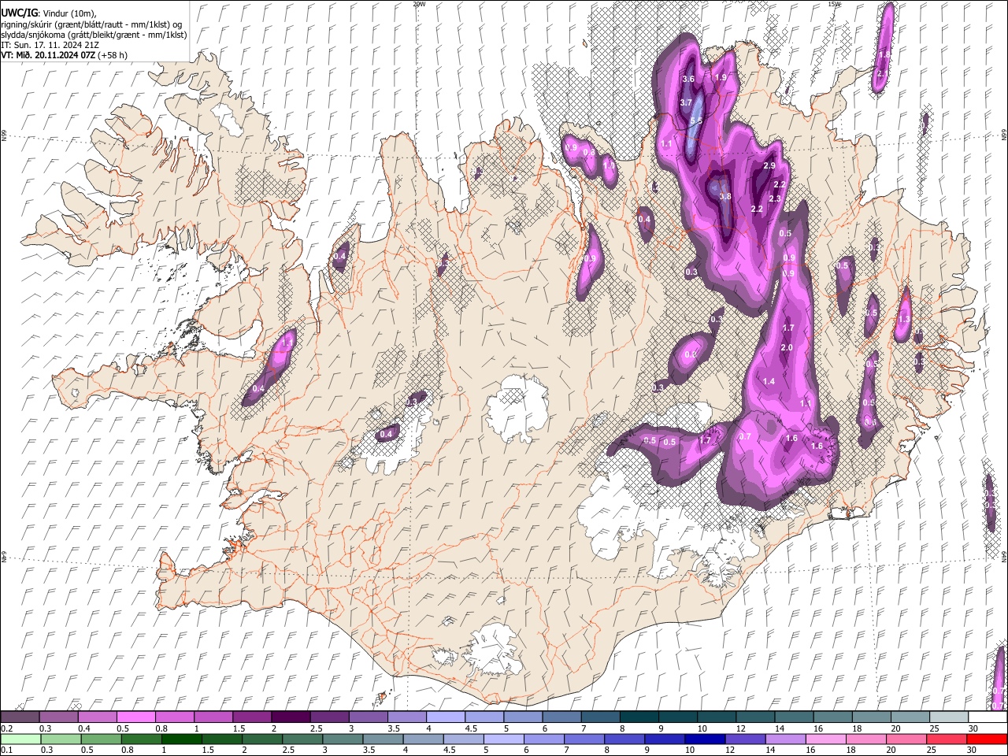Select the dark teal 8–9 snow legend swatch
1008x756 pixels.
click(639, 717)
